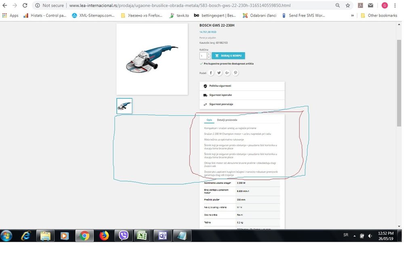The width and height of the screenshot is (404, 253).
Task: Decrease quantity with the down arrow
Action: click(x=209, y=57)
